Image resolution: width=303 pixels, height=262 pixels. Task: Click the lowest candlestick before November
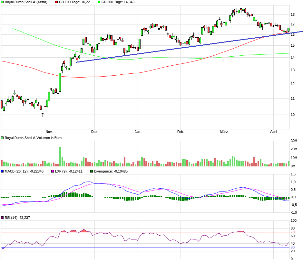pos(43,115)
